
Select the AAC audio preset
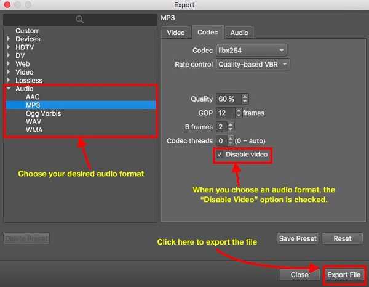tap(33, 97)
